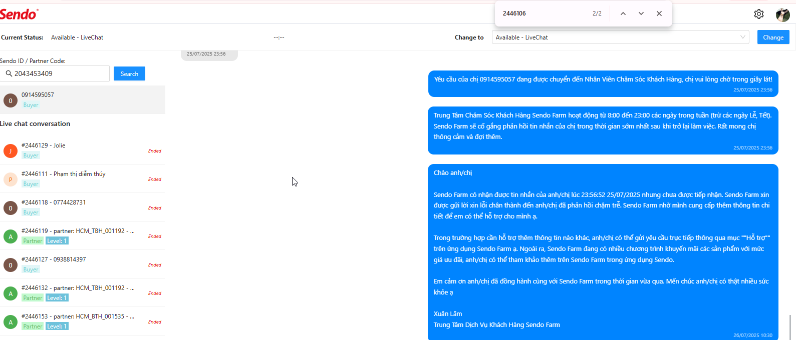This screenshot has height=340, width=796.
Task: Click the 26/07/2025 10:30 message timestamp
Action: coord(753,335)
